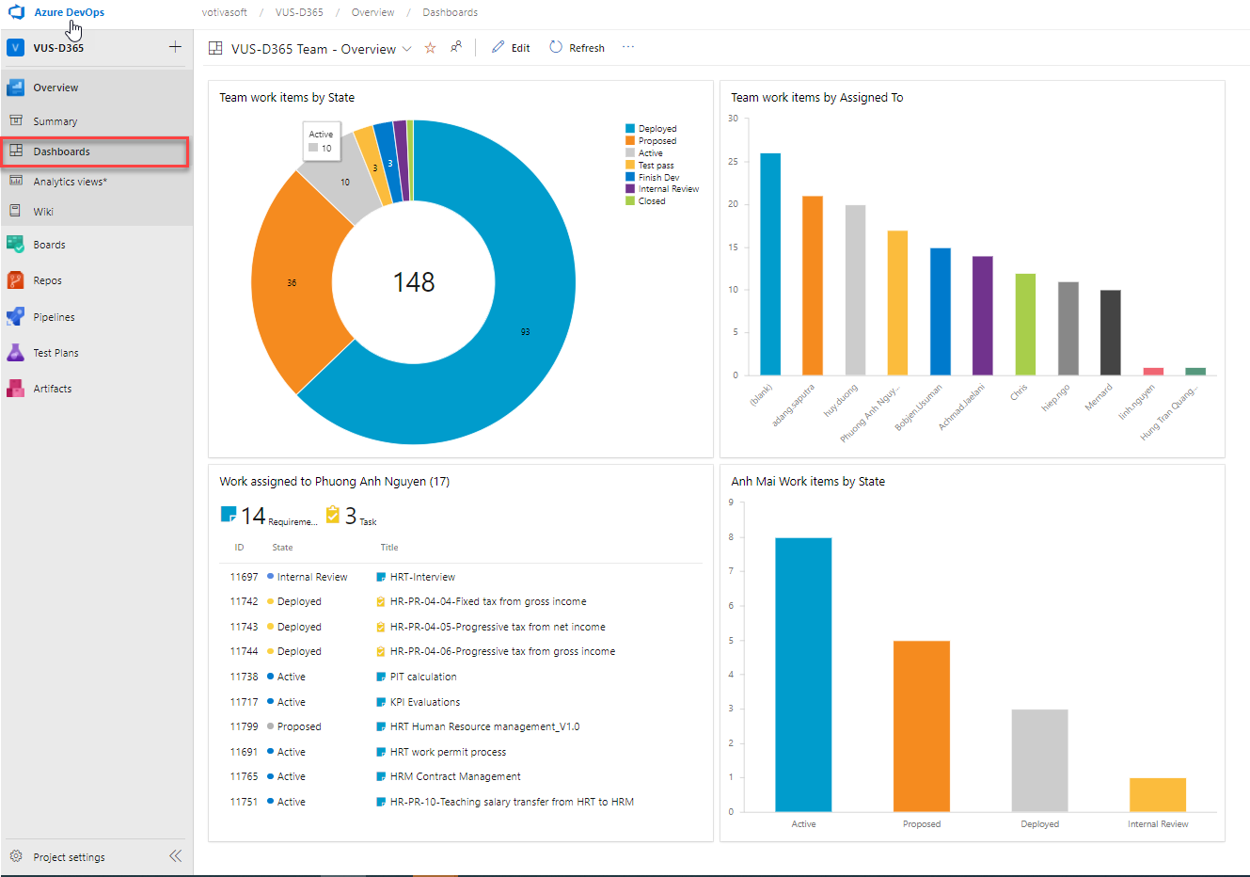
Task: Go to Pipelines in the sidebar
Action: (54, 317)
